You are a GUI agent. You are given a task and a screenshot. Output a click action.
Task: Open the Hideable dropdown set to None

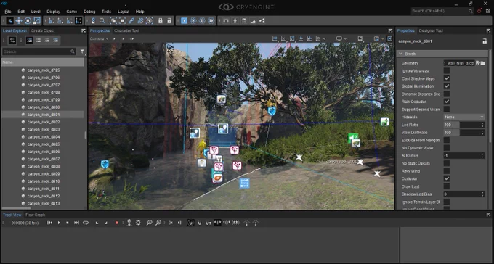click(464, 117)
